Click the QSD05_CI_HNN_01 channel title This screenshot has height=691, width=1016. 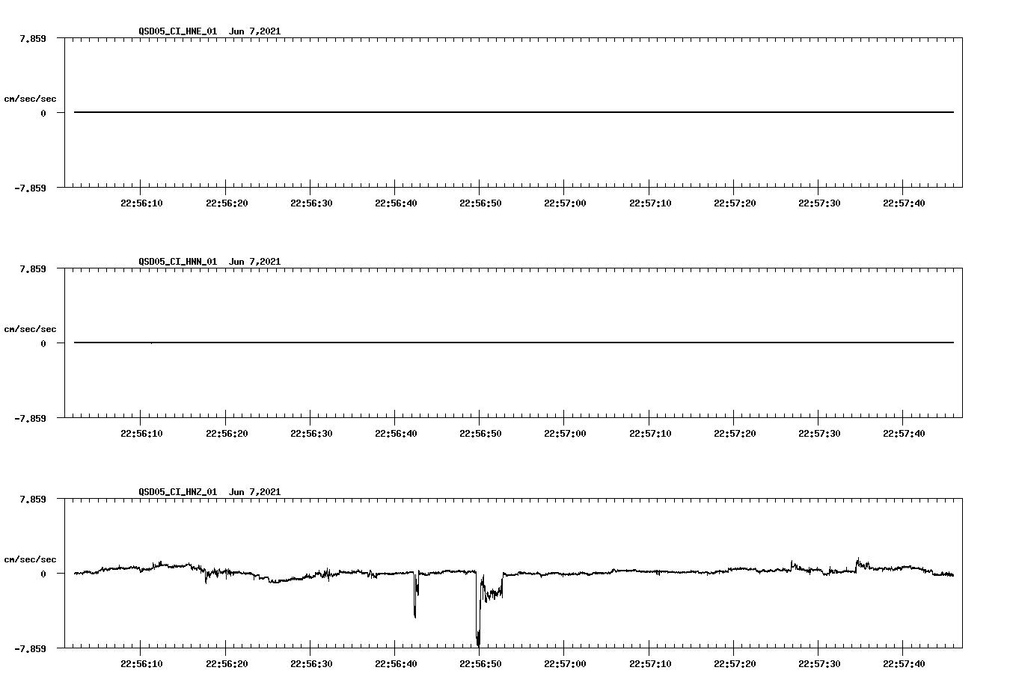[178, 262]
